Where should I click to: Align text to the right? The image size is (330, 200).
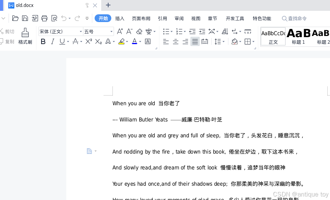(185, 41)
